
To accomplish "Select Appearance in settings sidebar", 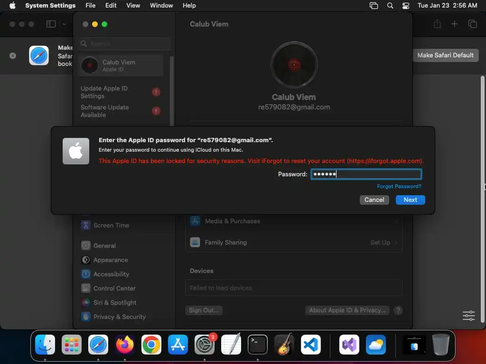I will tap(105, 260).
